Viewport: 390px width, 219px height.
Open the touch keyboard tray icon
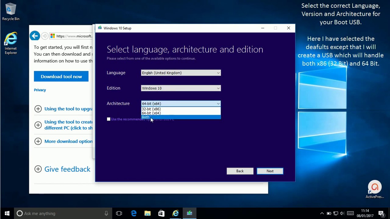(x=350, y=213)
